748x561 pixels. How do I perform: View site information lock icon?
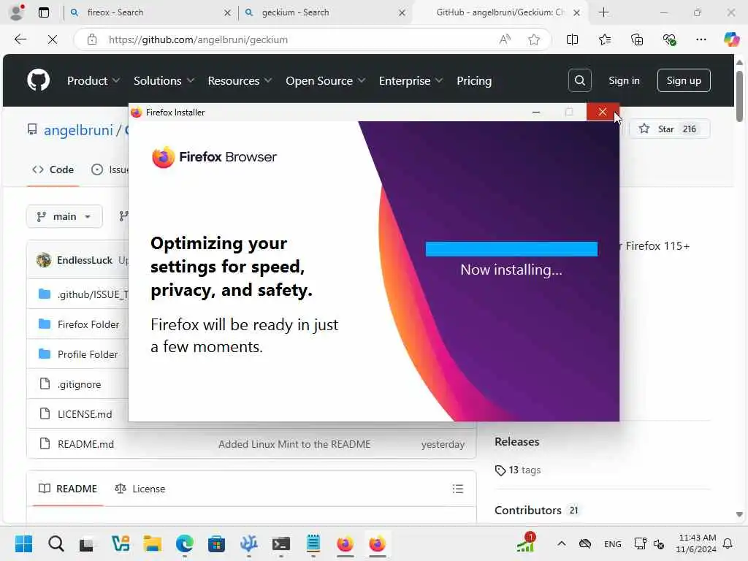point(92,39)
